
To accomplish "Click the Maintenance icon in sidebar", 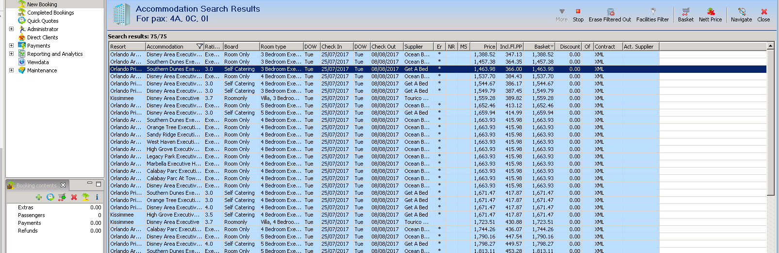I will [22, 70].
